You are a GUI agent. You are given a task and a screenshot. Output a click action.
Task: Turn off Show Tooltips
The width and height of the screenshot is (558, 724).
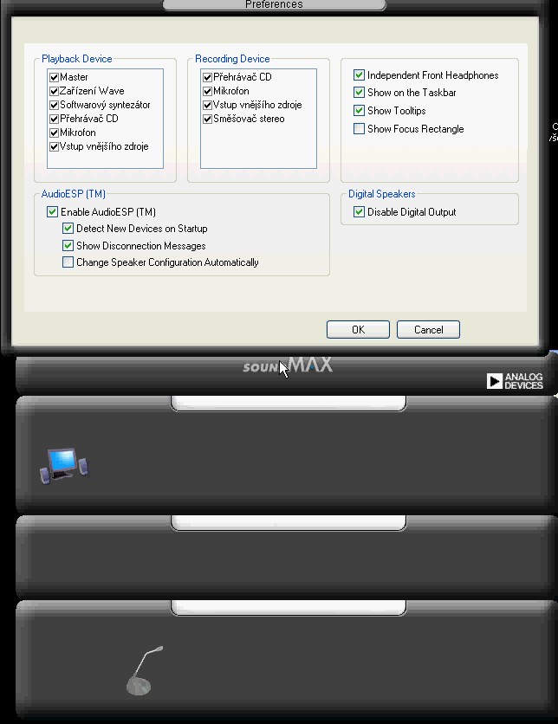359,110
